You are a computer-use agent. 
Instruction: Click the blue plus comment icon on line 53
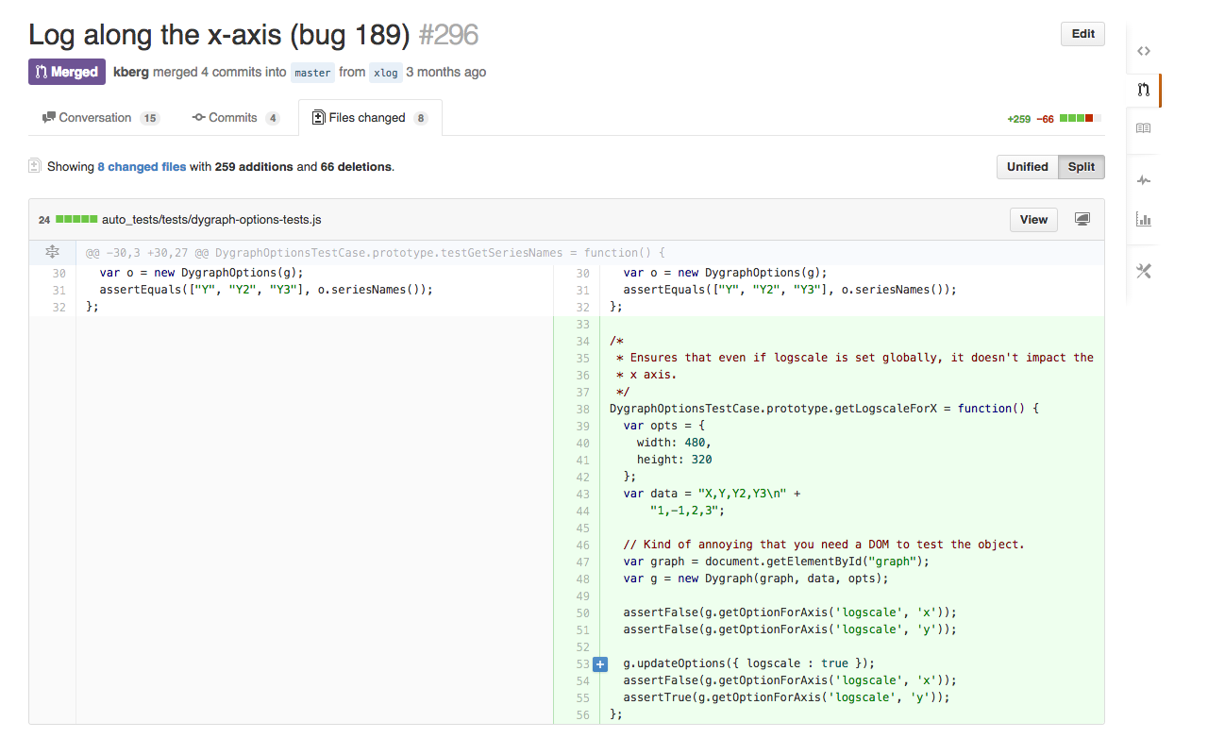click(x=599, y=664)
